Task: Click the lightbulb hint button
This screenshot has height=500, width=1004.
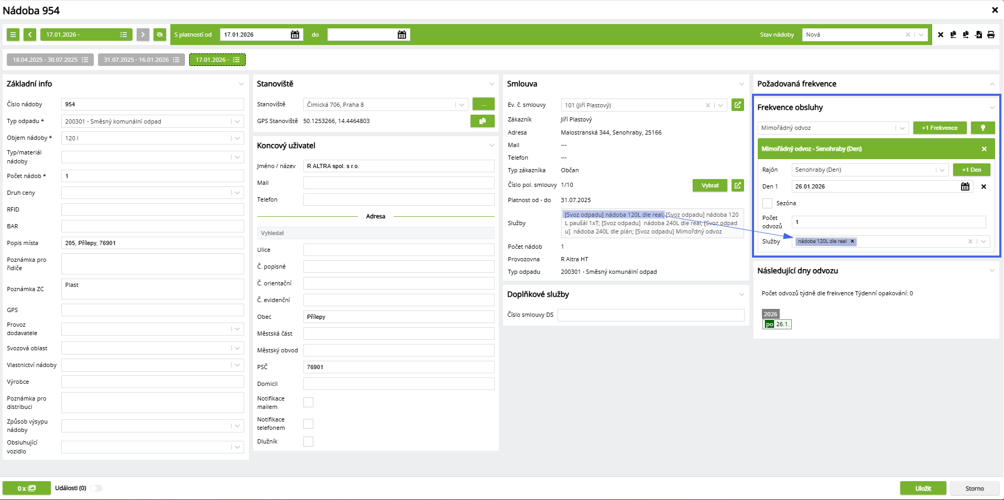Action: 983,128
